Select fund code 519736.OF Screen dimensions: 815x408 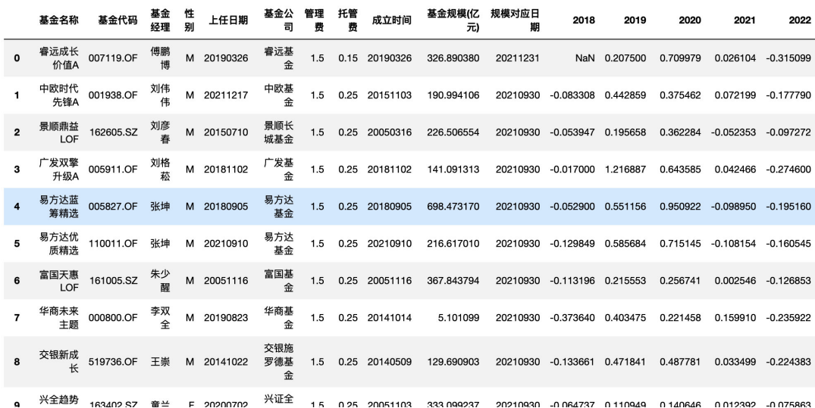click(x=113, y=361)
